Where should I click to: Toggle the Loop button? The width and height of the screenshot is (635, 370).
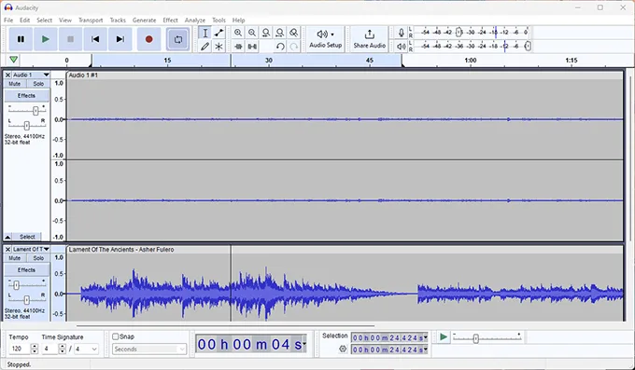click(x=178, y=39)
